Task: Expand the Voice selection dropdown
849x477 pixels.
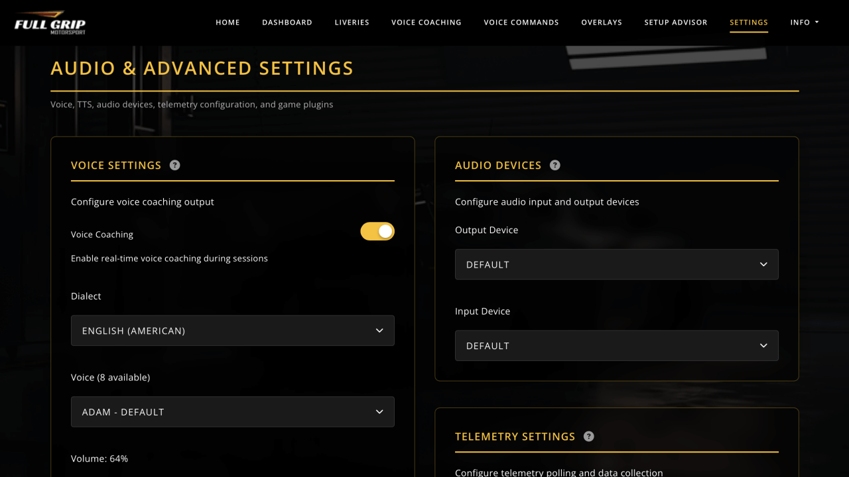Action: point(232,411)
